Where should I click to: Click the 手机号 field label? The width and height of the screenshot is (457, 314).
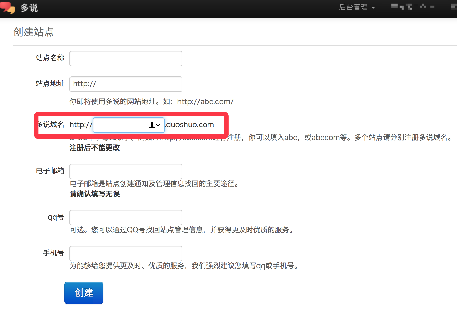(53, 253)
